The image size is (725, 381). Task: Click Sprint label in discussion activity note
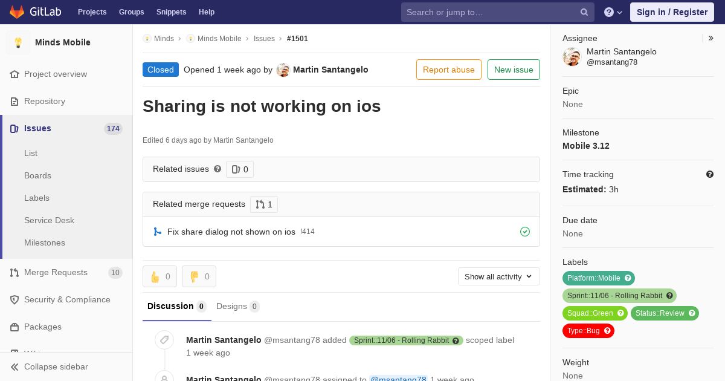click(x=406, y=340)
